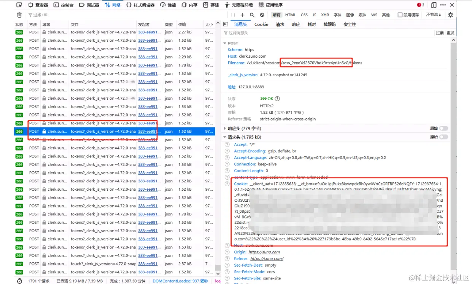This screenshot has width=472, height=284.
Task: Clear the network request list with trash icon
Action: pyautogui.click(x=19, y=15)
